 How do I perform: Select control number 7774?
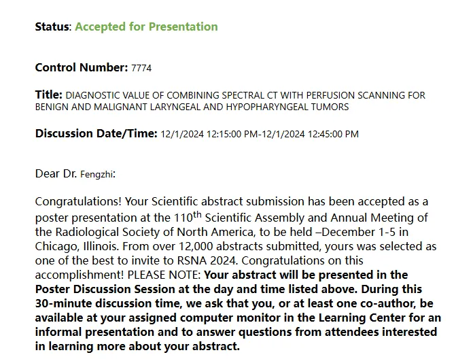(x=141, y=68)
